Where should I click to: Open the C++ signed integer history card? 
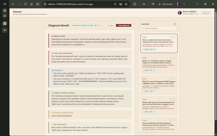[x=159, y=64]
